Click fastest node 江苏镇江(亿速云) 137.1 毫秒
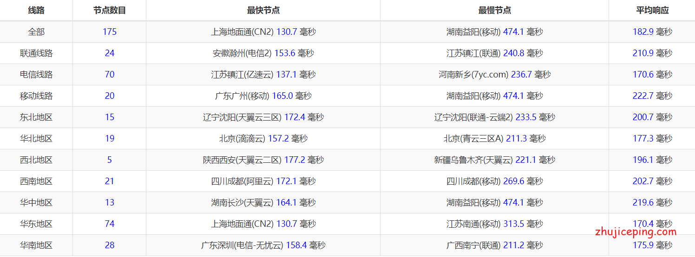Viewport: 695px width, 257px height. coord(263,75)
